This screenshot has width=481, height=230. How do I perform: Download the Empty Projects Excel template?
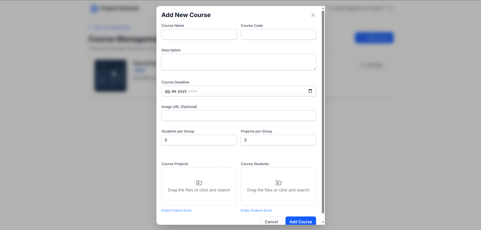(x=176, y=210)
